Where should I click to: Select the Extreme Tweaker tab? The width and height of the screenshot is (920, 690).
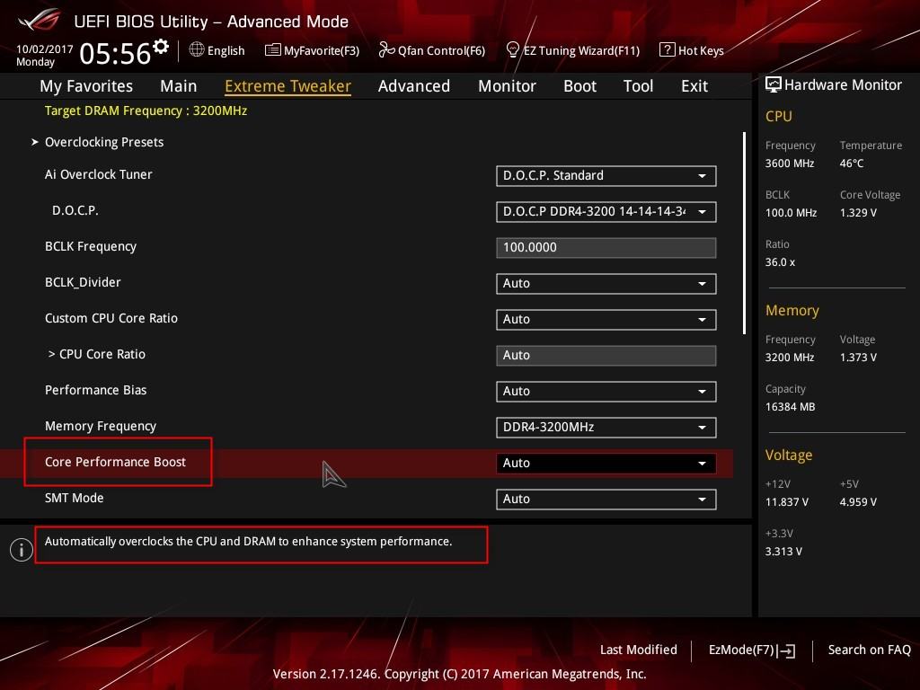tap(287, 86)
